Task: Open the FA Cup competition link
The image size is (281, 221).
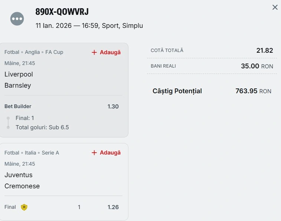Action: tap(54, 52)
